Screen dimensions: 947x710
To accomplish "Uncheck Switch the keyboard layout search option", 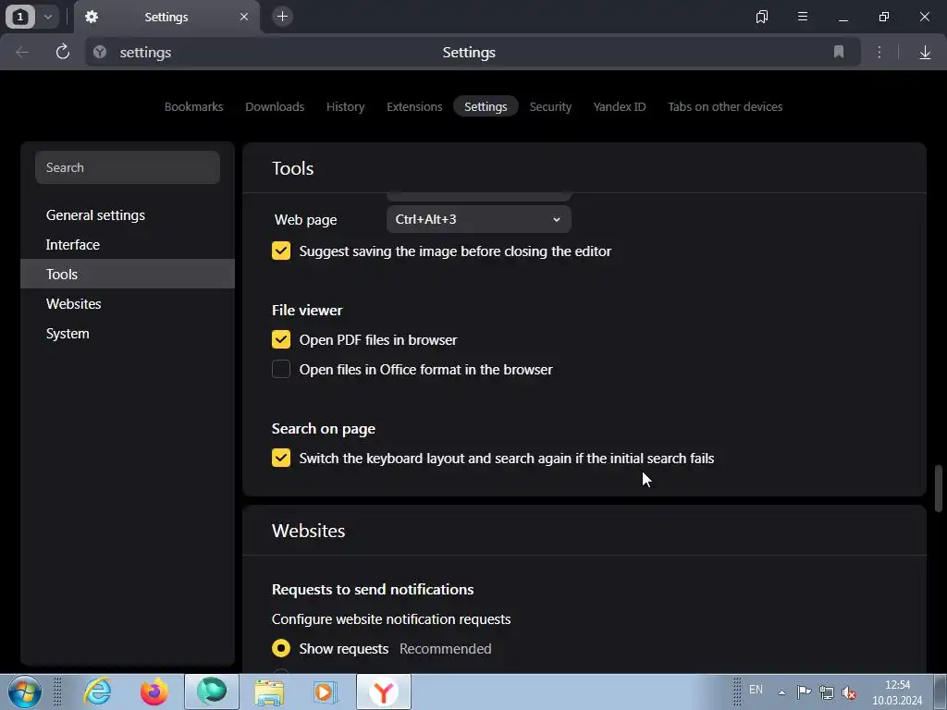I will point(281,458).
